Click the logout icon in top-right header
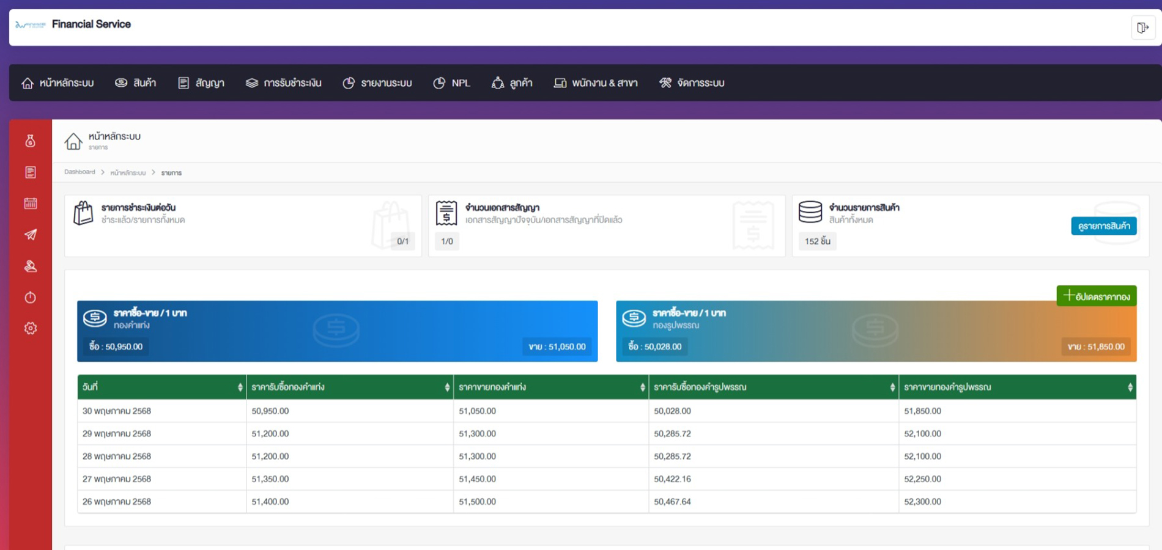The height and width of the screenshot is (550, 1162). coord(1142,28)
